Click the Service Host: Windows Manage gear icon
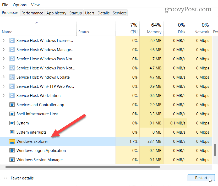 pos(12,50)
